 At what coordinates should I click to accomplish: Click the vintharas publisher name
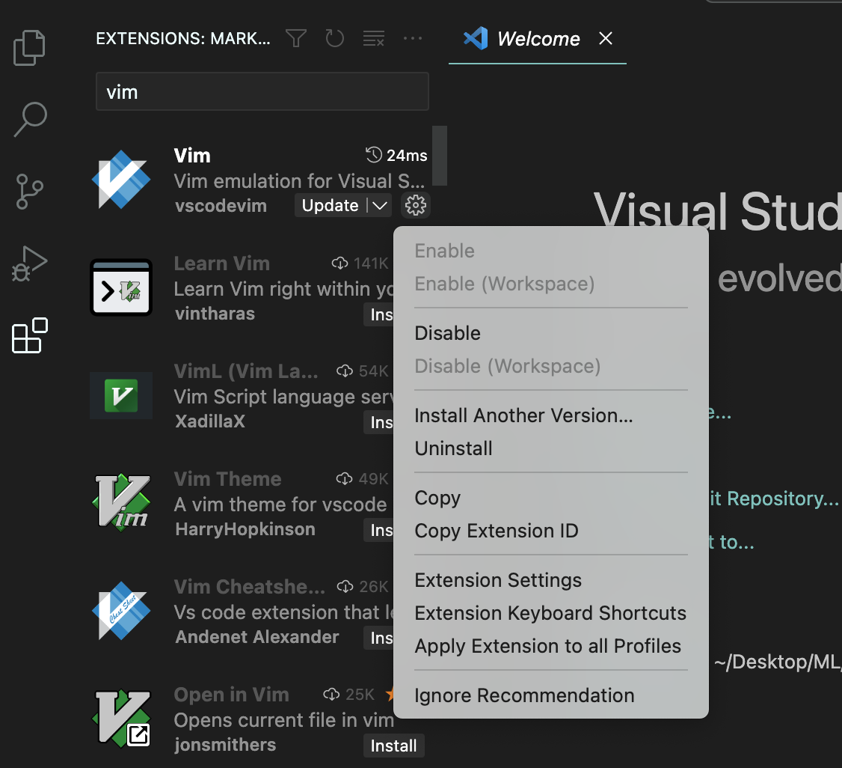tap(215, 314)
